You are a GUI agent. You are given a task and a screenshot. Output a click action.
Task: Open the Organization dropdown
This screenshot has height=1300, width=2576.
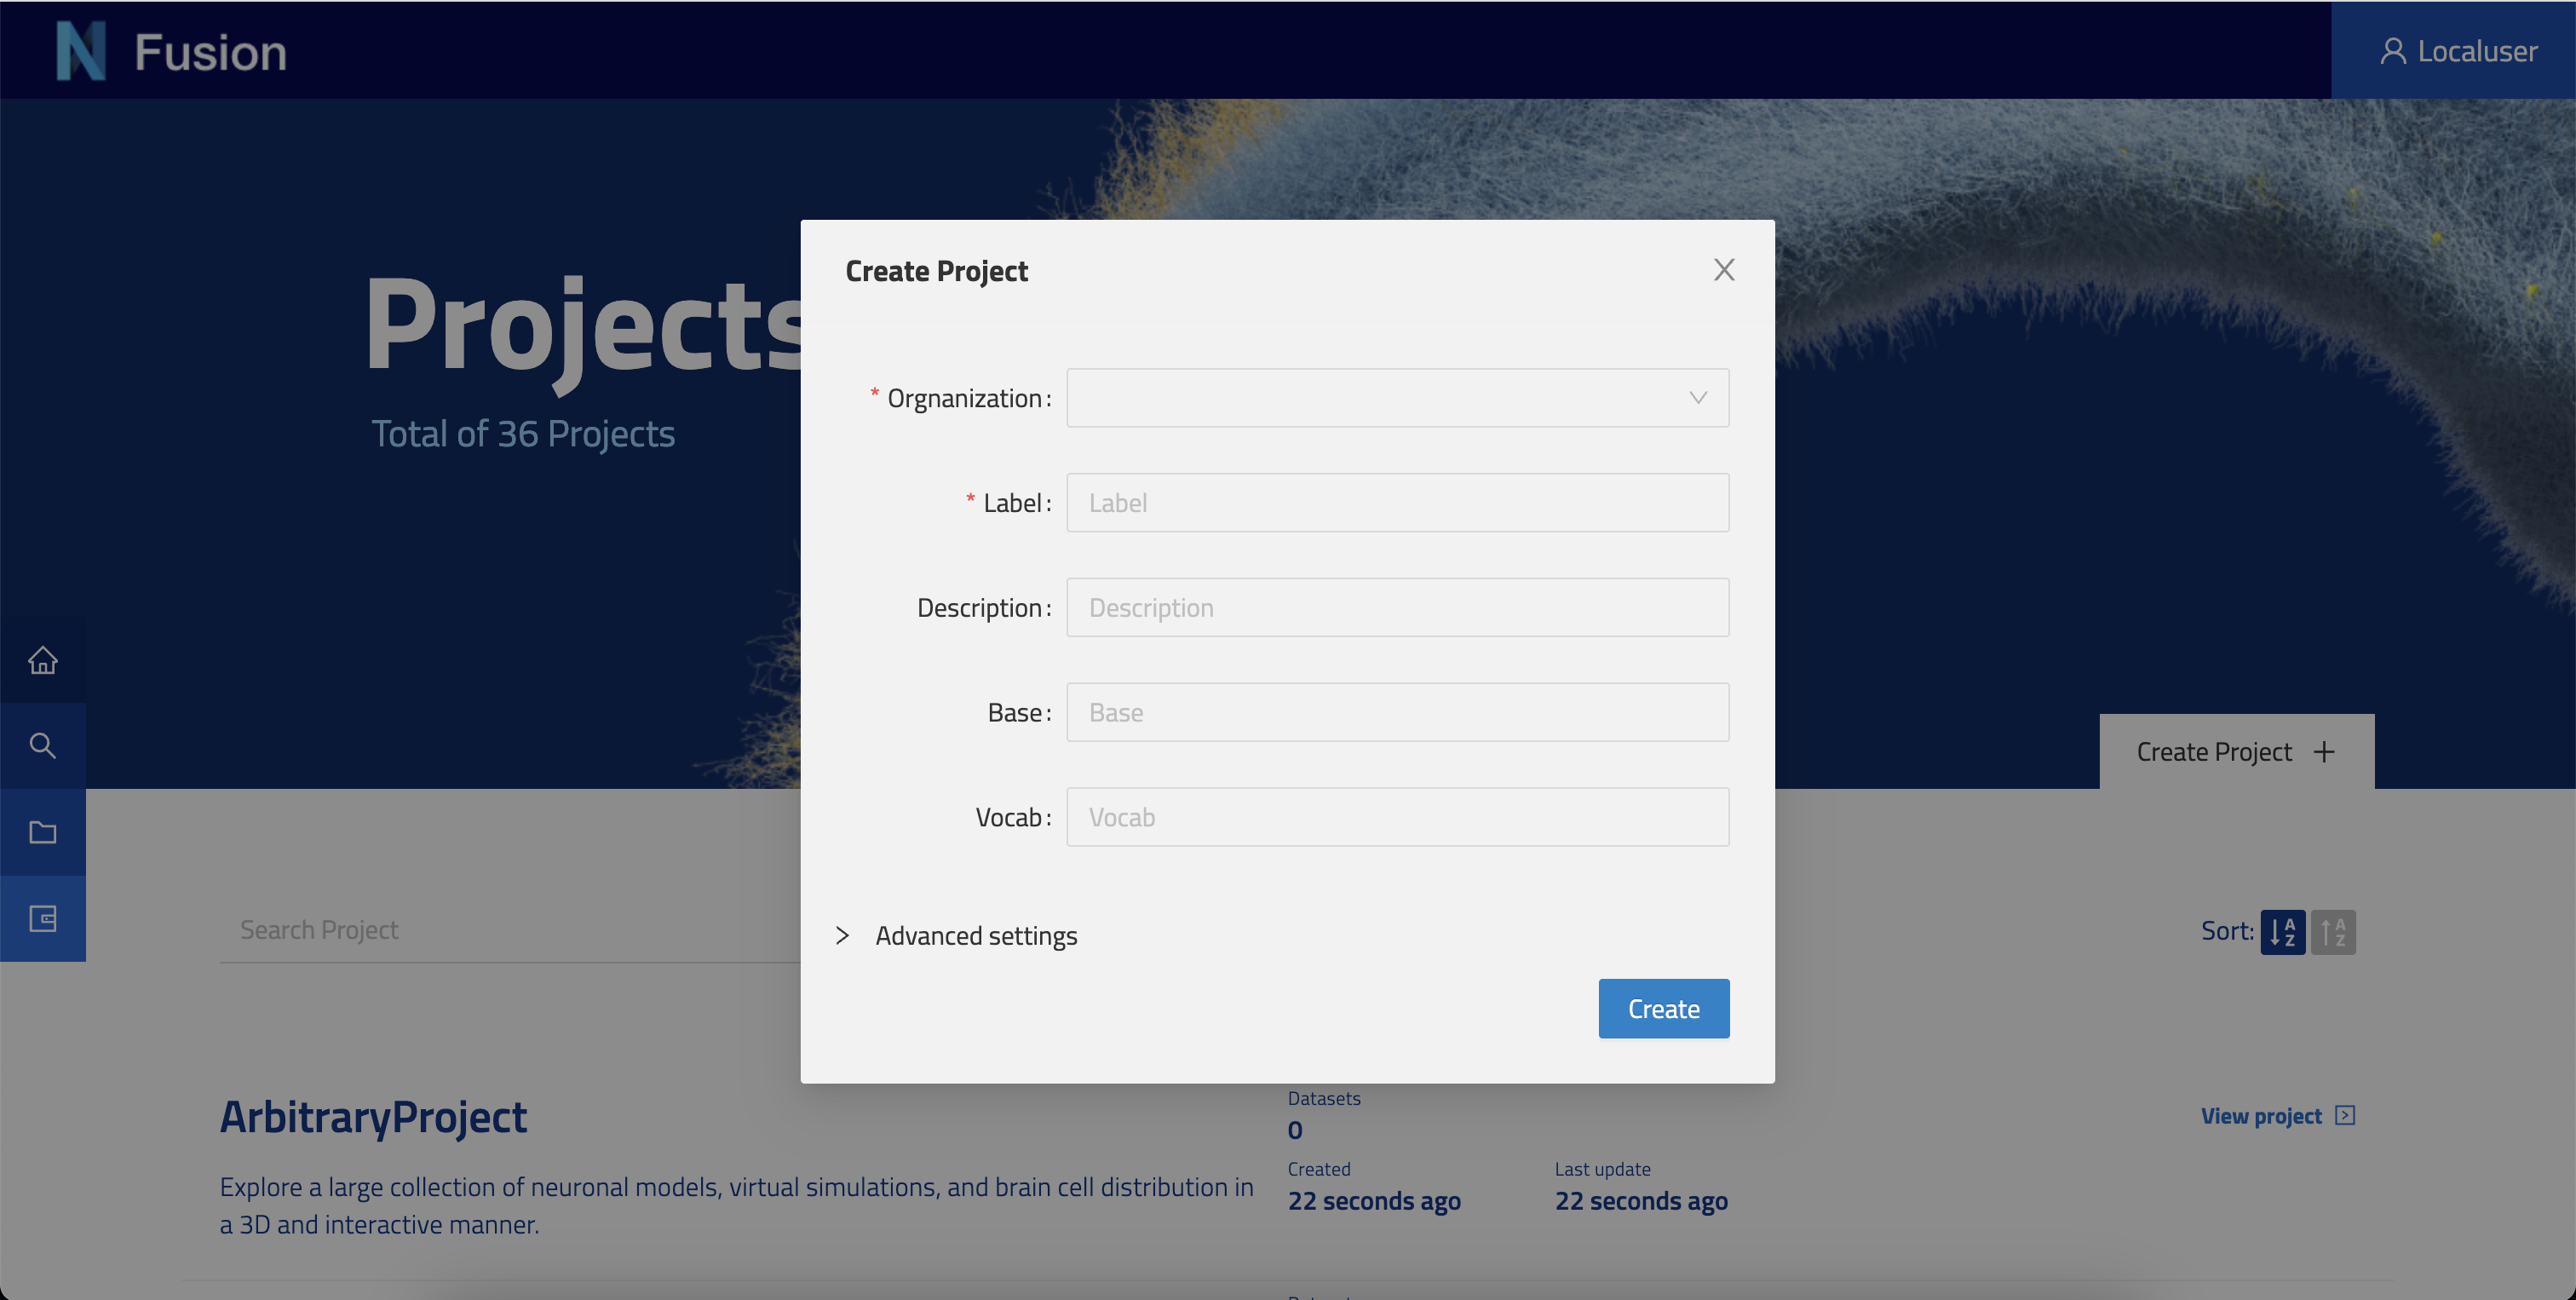click(1397, 398)
